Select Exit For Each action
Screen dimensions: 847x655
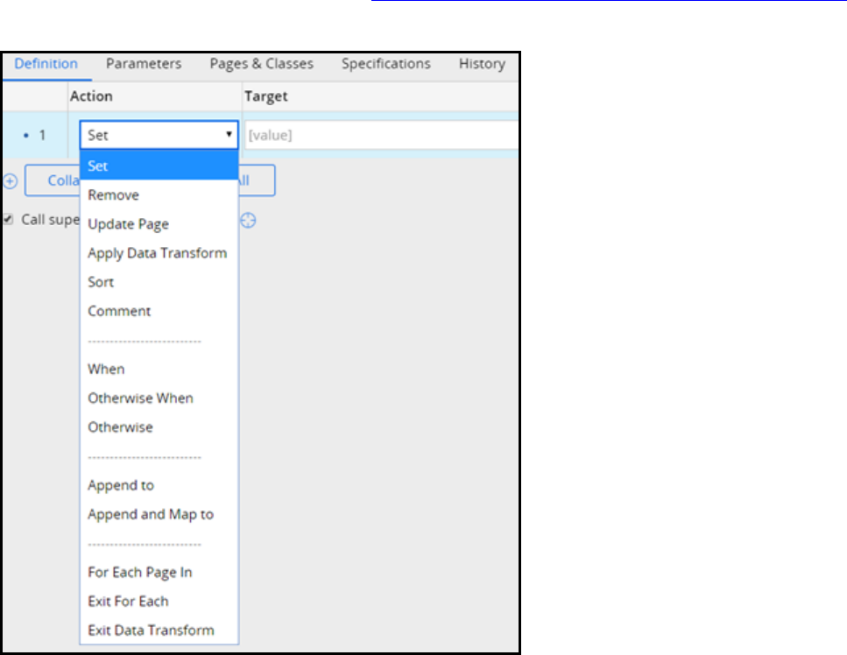point(159,601)
